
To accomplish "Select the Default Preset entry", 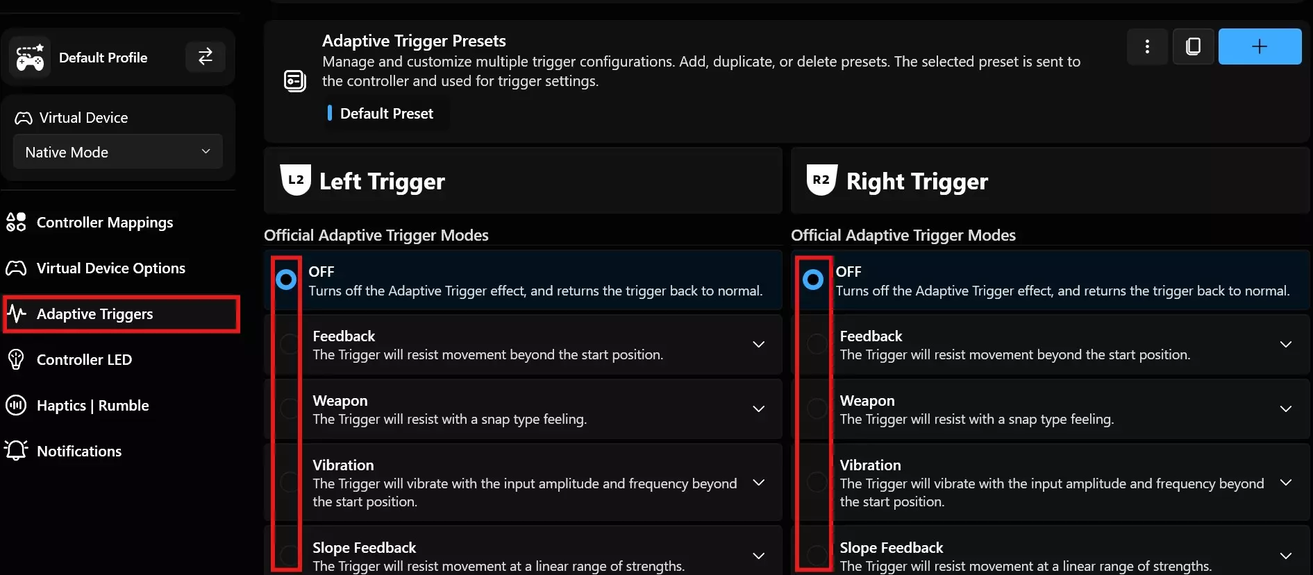I will pos(386,113).
